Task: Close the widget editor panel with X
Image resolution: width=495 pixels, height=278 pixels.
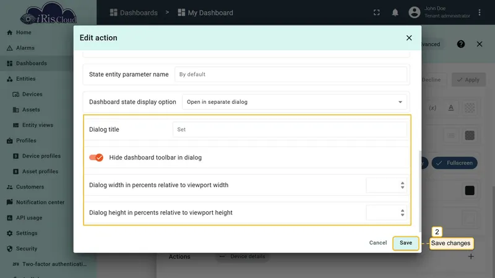Action: pyautogui.click(x=480, y=44)
